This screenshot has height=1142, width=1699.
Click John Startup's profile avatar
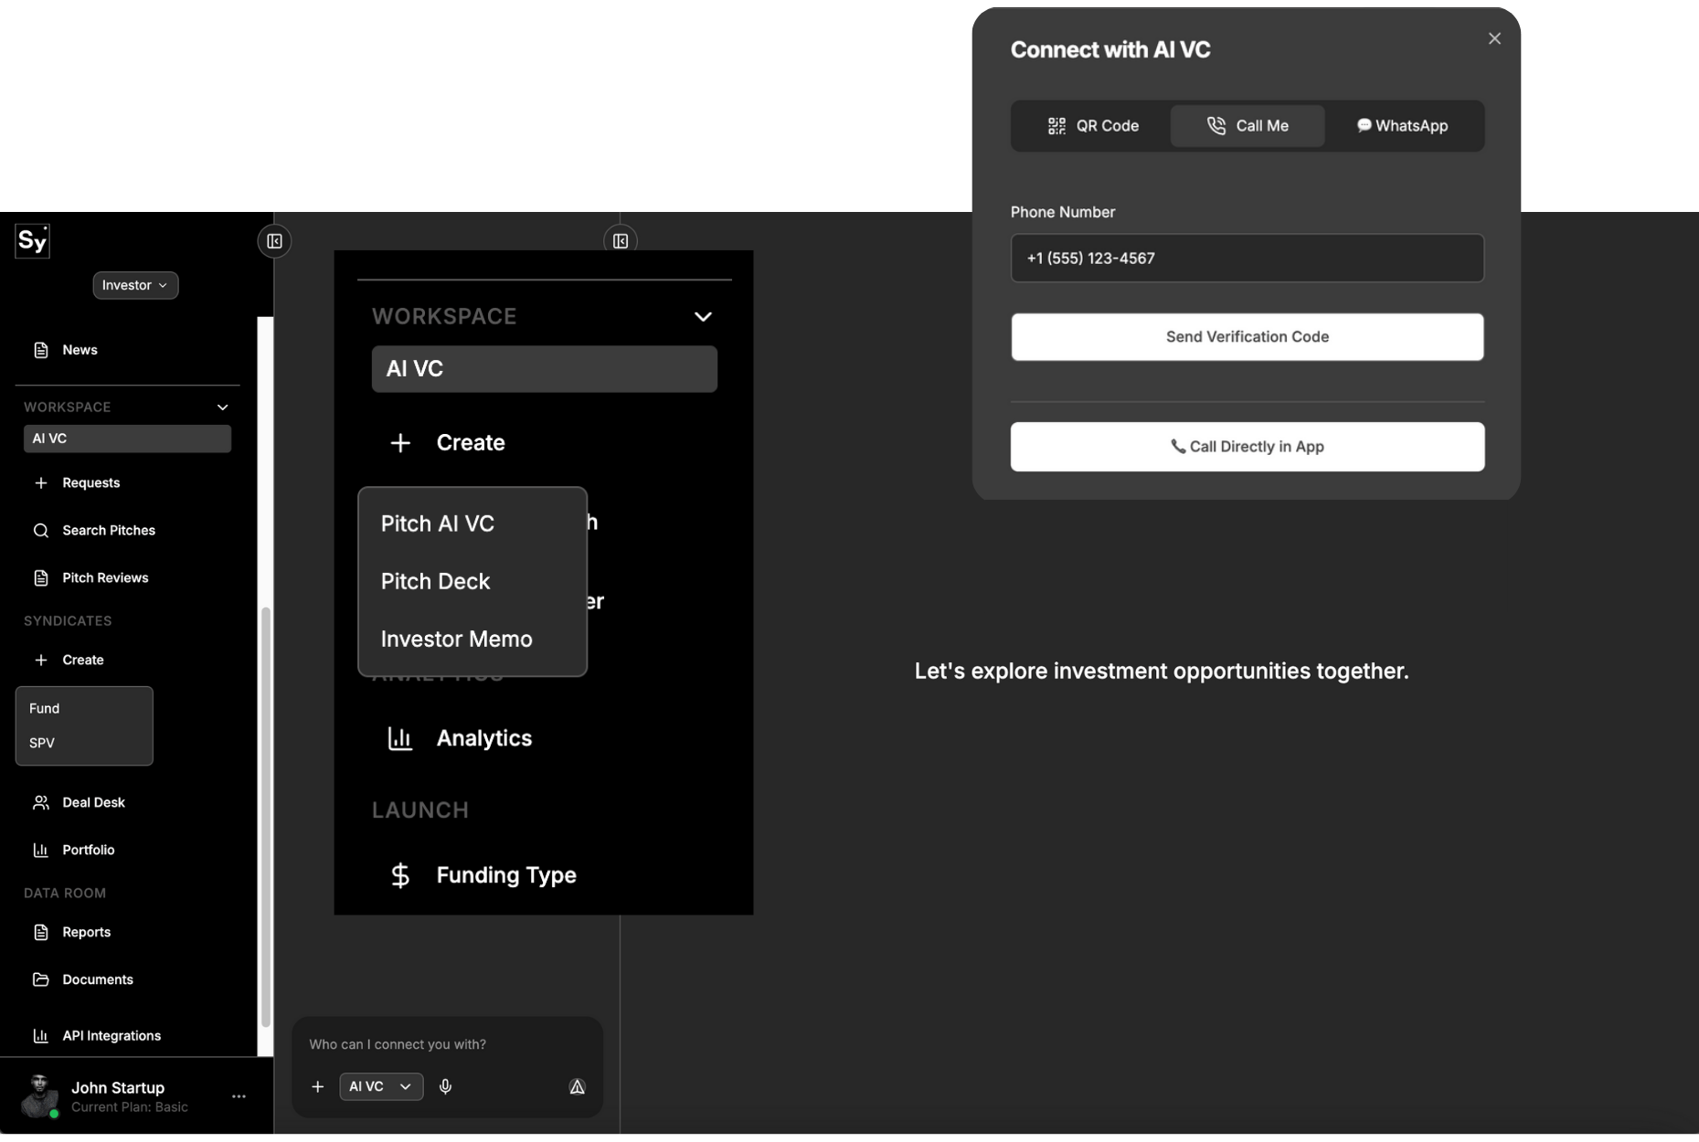[x=39, y=1096]
